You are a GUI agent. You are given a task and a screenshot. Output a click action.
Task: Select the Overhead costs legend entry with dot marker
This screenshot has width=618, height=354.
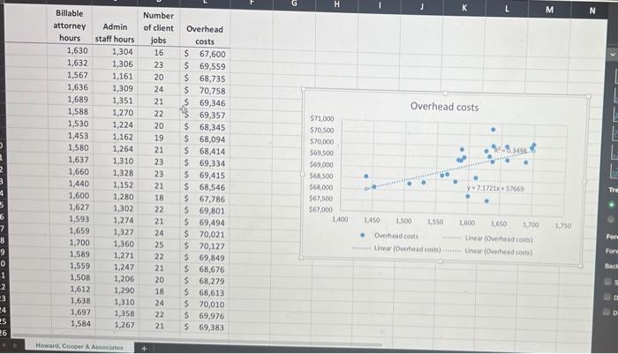(x=389, y=236)
